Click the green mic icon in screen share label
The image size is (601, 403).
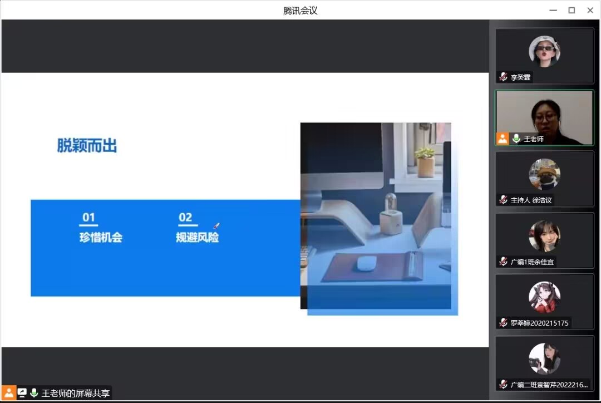click(35, 393)
